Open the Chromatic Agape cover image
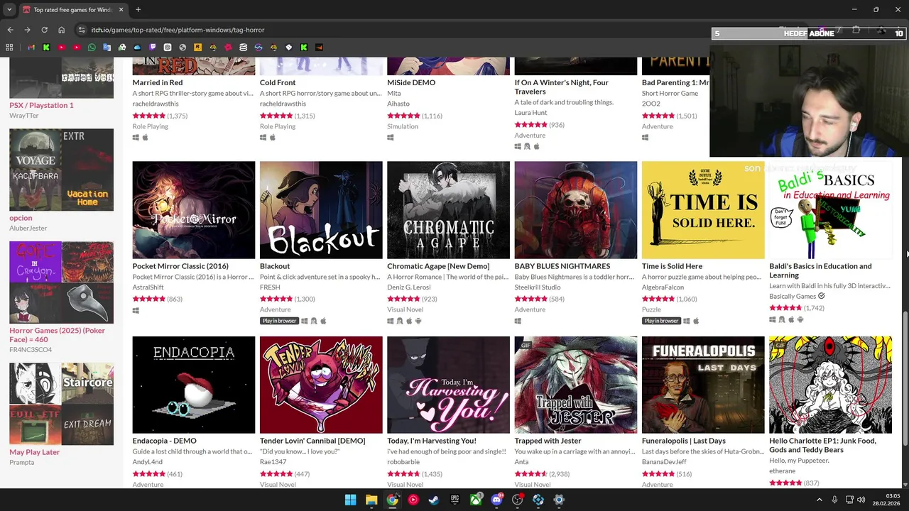Viewport: 909px width, 511px height. pyautogui.click(x=448, y=210)
